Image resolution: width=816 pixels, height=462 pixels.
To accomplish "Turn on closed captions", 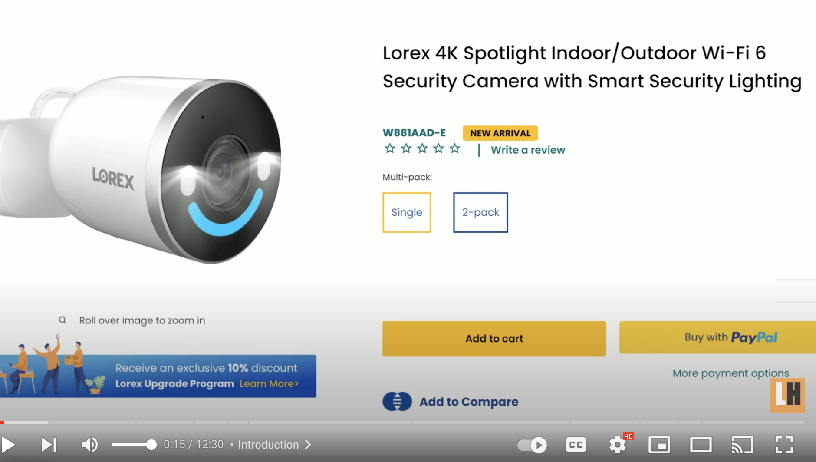I will [576, 445].
